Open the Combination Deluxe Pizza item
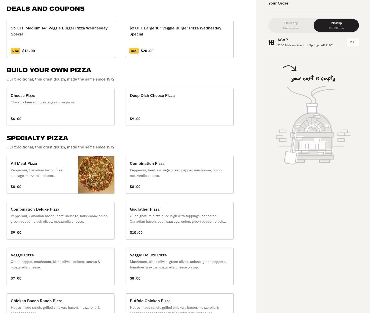Image resolution: width=370 pixels, height=313 pixels. tap(60, 221)
